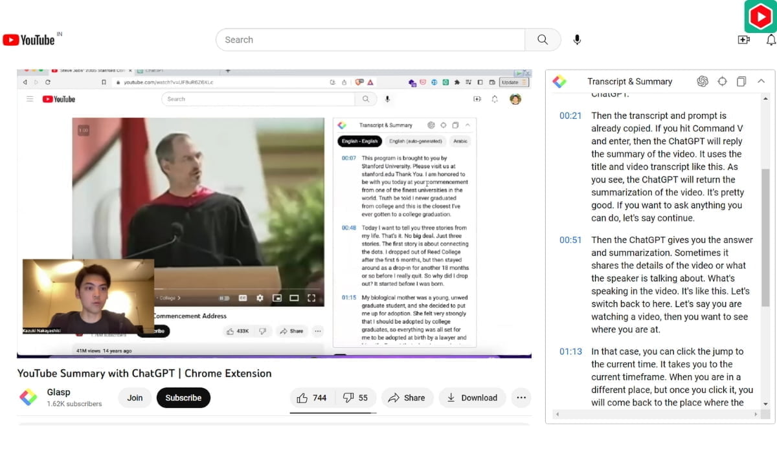Open the Update dropdown in the browser toolbar
This screenshot has width=777, height=452.
point(513,82)
